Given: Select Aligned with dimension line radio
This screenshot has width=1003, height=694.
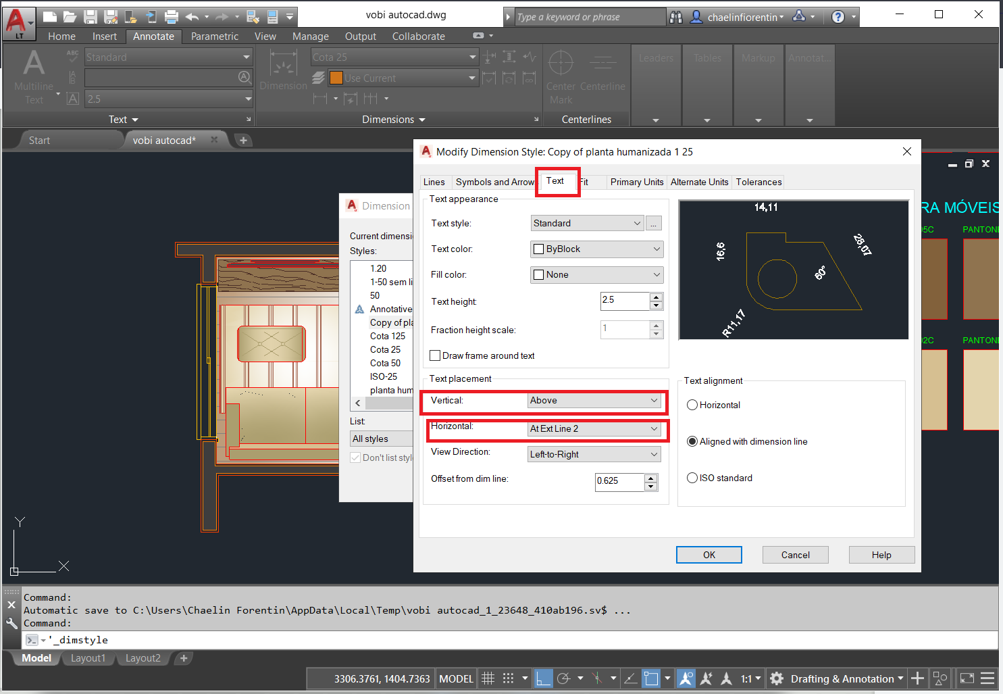Looking at the screenshot, I should click(x=692, y=441).
